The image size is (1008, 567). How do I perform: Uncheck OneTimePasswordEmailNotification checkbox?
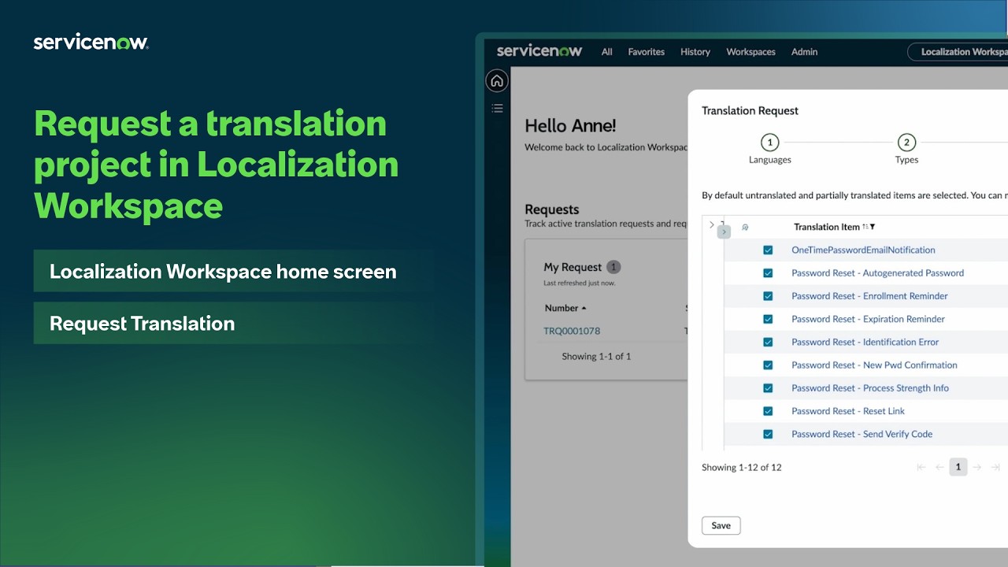point(768,250)
